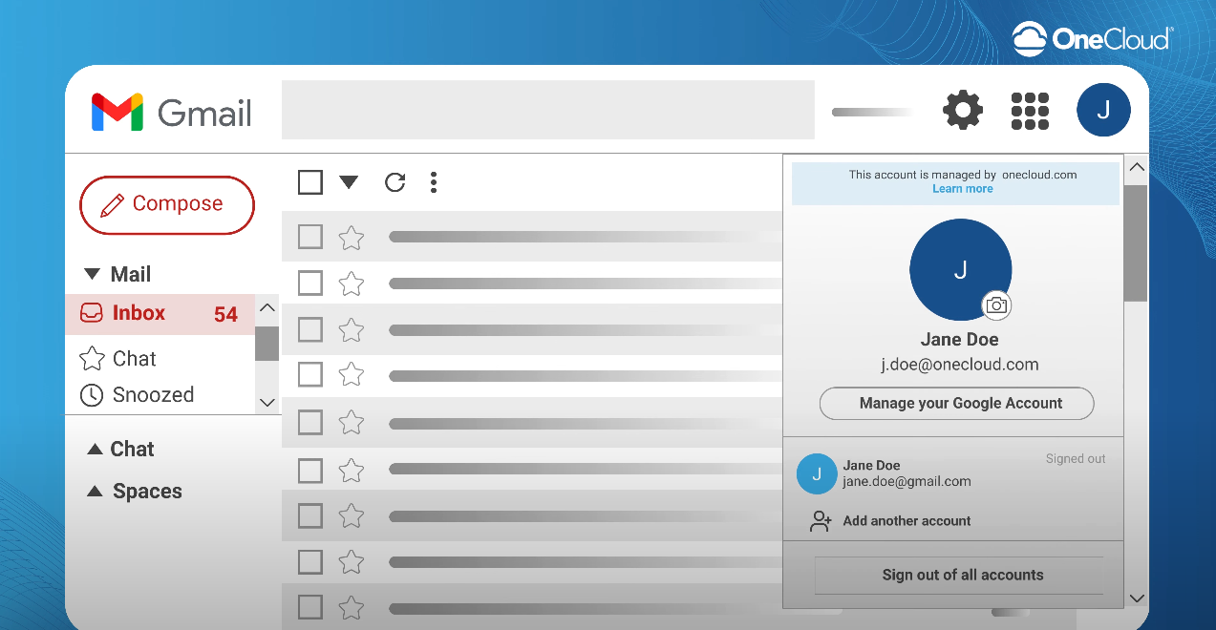Expand the Spaces section triangle
The image size is (1216, 630).
pyautogui.click(x=95, y=492)
